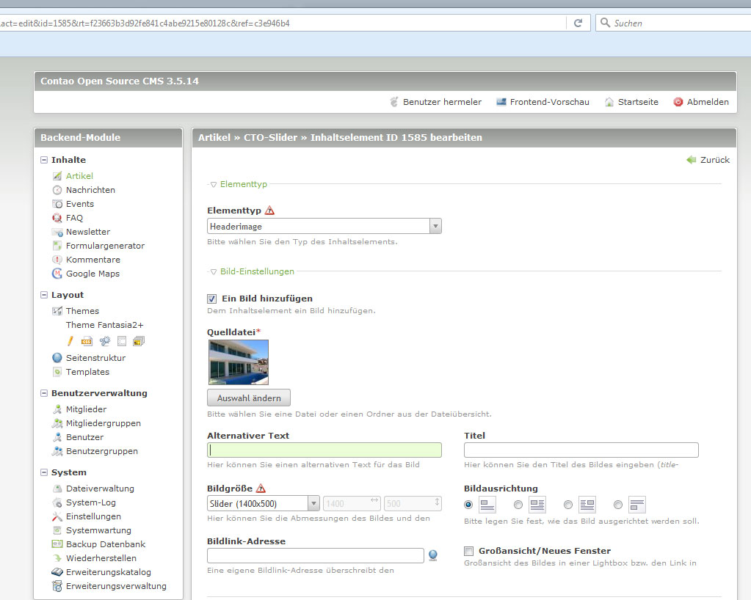Image resolution: width=751 pixels, height=600 pixels.
Task: Open the Bildgröße dropdown showing Slider (1400x500)
Action: (x=264, y=504)
